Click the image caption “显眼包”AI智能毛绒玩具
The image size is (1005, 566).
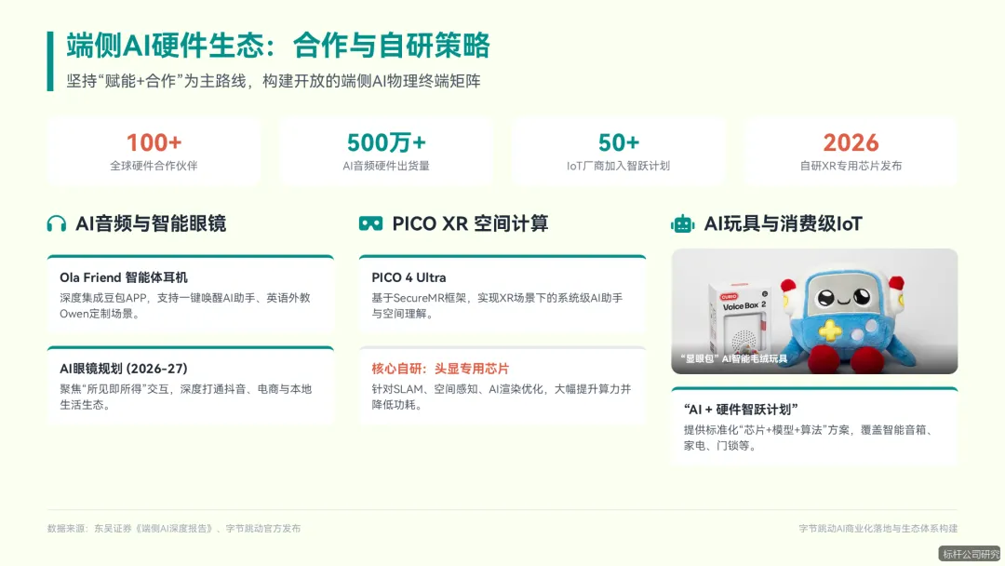[734, 358]
